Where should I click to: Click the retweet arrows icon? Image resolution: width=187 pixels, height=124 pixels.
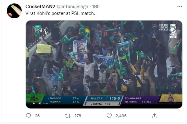68,116
